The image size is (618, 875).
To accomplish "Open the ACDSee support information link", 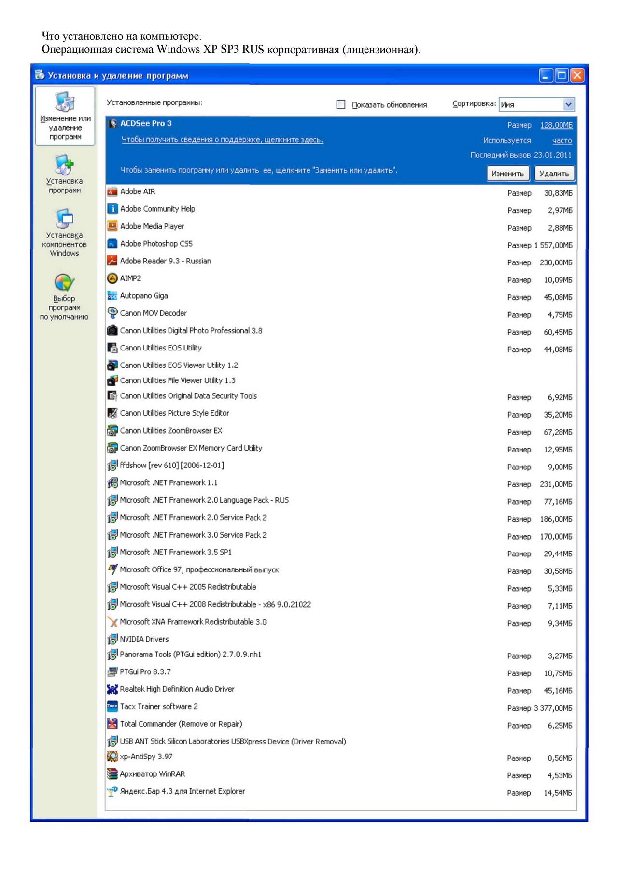I will point(222,140).
